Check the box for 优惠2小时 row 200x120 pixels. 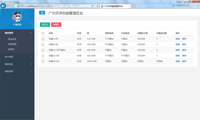coord(43,39)
